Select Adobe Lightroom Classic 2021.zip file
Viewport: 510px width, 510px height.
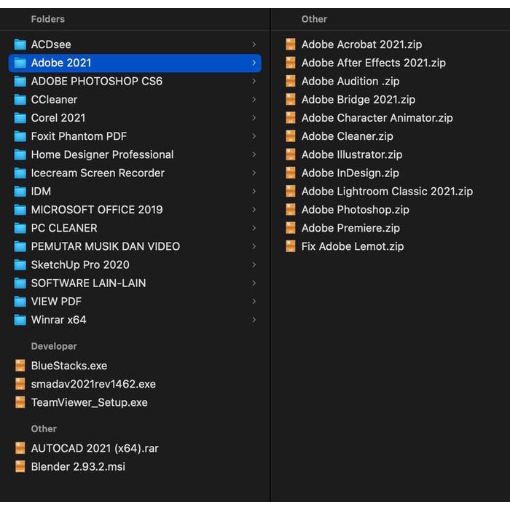coord(387,192)
